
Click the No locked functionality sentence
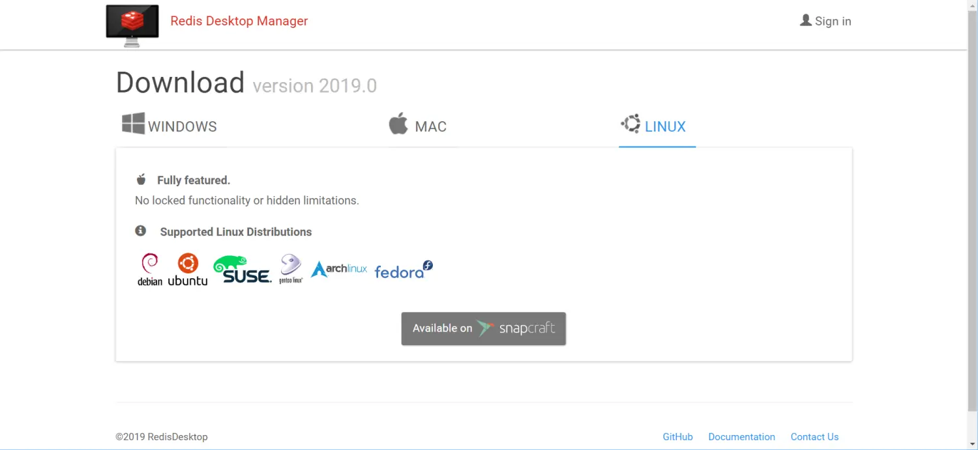point(247,201)
